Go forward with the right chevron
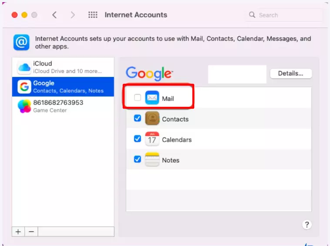 coord(73,15)
